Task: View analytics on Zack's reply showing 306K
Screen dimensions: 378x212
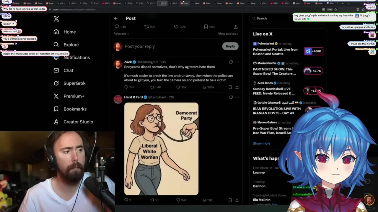Action: pos(204,87)
